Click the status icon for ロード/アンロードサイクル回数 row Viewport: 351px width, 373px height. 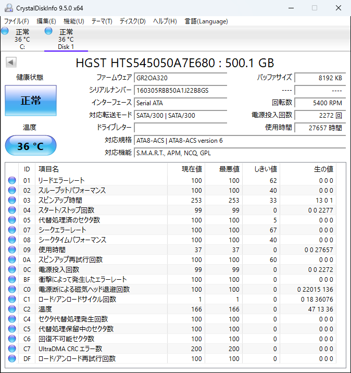point(12,299)
